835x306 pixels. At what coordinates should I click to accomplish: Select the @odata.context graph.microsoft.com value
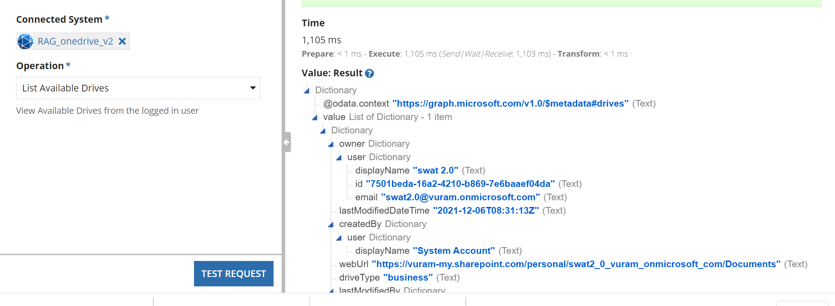click(510, 103)
